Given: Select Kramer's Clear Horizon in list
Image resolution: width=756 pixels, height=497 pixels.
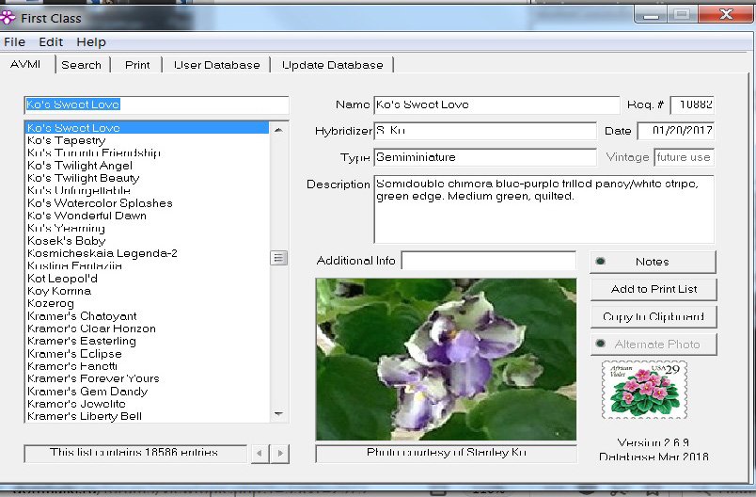Looking at the screenshot, I should (x=147, y=329).
